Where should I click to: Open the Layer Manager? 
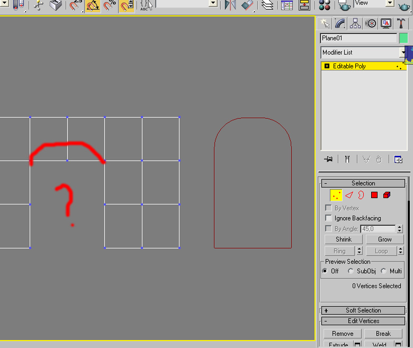coord(267,5)
